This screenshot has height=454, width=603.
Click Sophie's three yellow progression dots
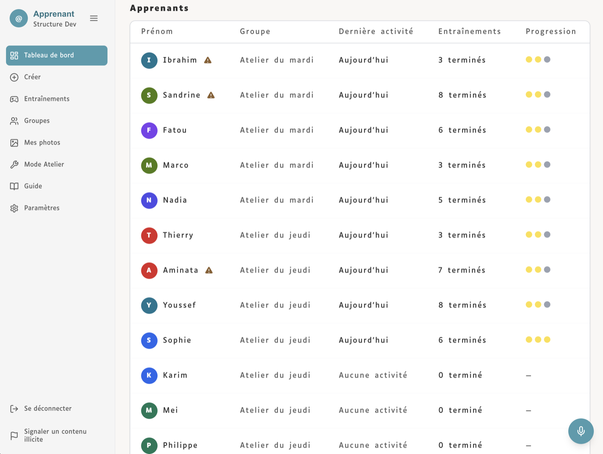[538, 339]
